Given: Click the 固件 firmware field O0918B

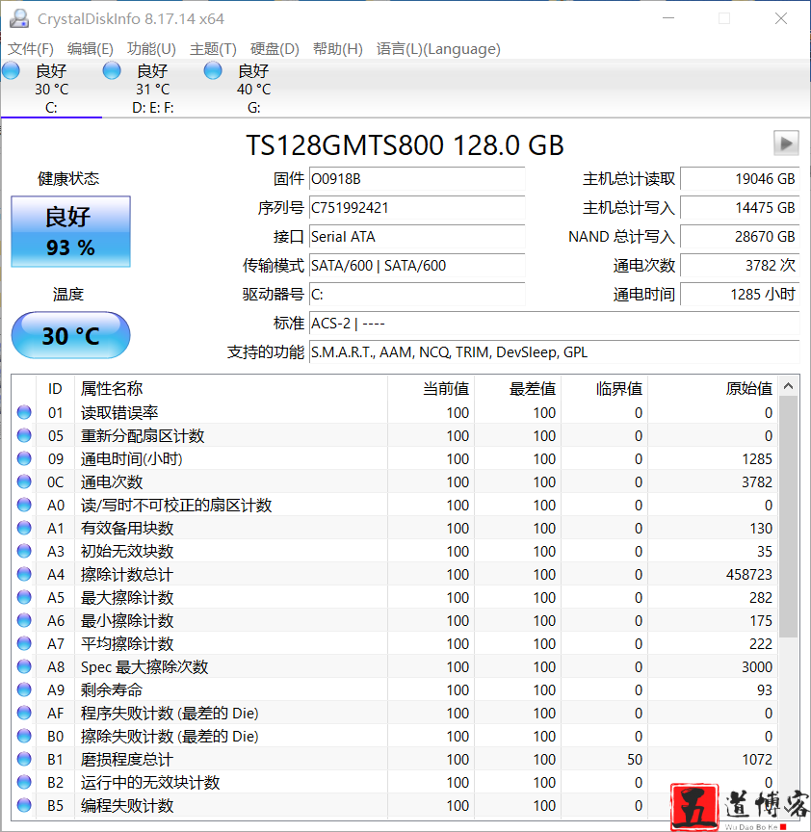Looking at the screenshot, I should (417, 179).
